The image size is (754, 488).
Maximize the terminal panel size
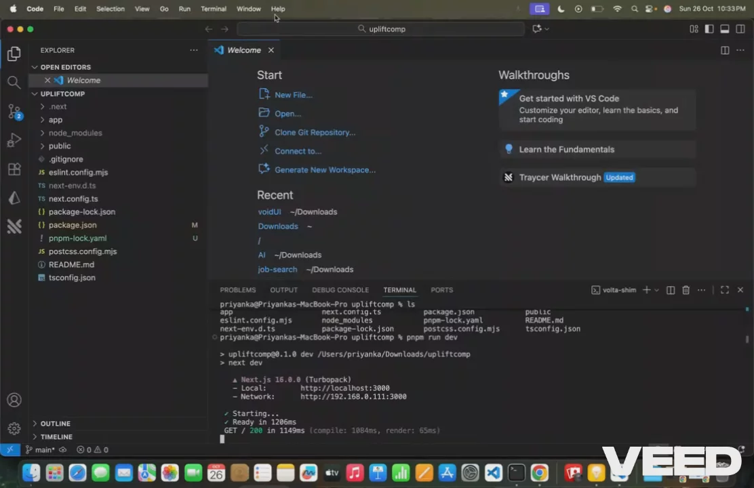point(725,289)
